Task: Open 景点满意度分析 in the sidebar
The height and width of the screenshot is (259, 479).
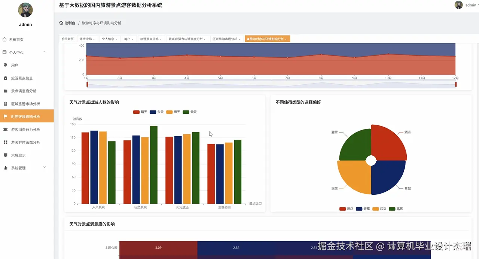Action: [27, 91]
